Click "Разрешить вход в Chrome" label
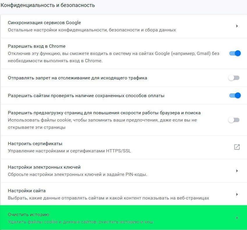247x230 pixels. tap(37, 46)
